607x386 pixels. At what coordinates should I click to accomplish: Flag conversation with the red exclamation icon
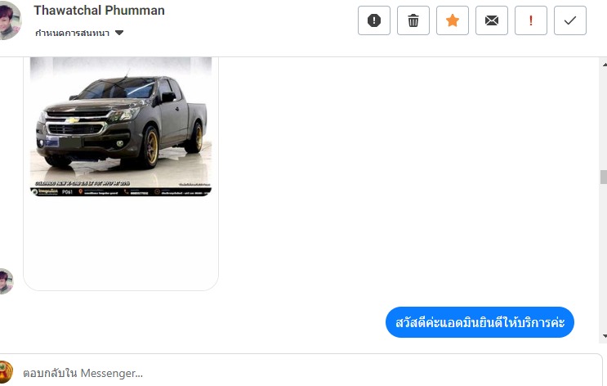pyautogui.click(x=531, y=20)
